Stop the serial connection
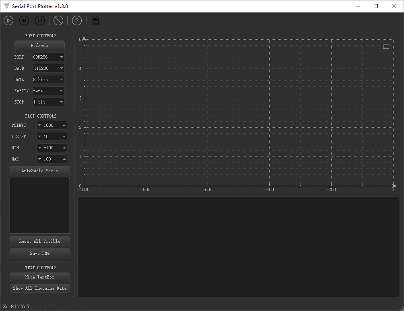 pyautogui.click(x=39, y=20)
